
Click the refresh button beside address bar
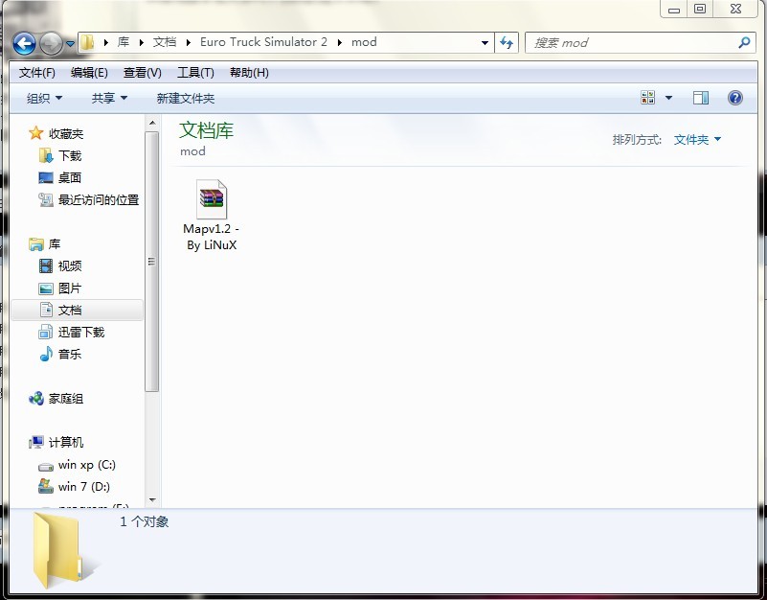[508, 43]
